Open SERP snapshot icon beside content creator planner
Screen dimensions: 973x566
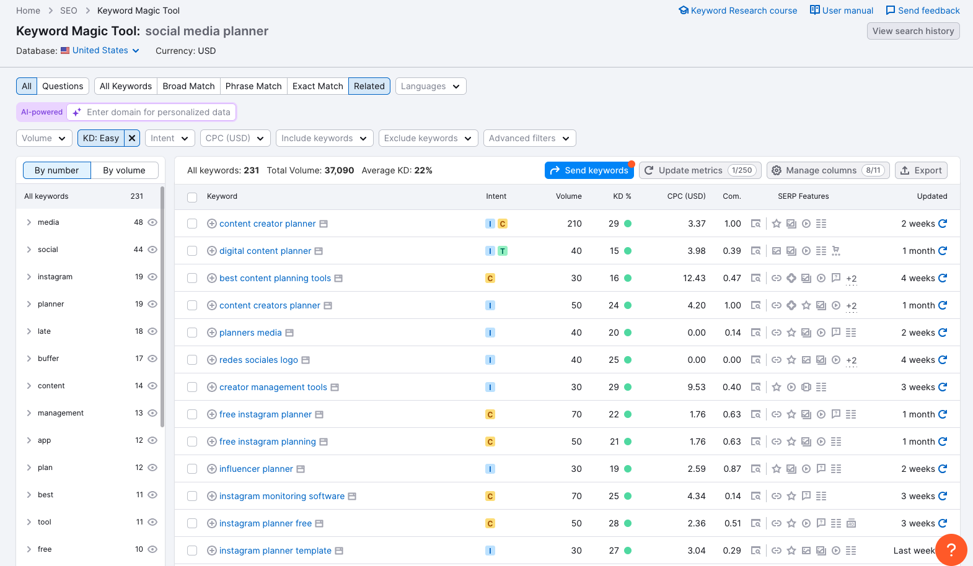(324, 224)
